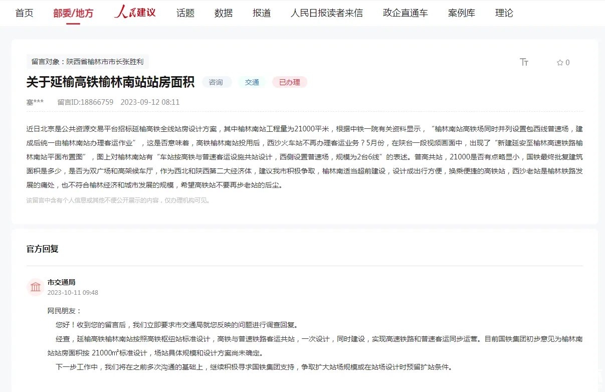Open the 话题 navigation tab
The height and width of the screenshot is (392, 605).
coord(185,13)
